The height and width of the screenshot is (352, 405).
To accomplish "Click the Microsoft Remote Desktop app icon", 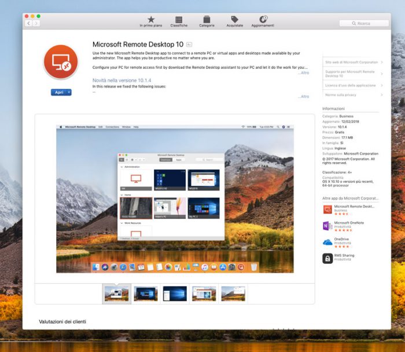I will click(61, 62).
